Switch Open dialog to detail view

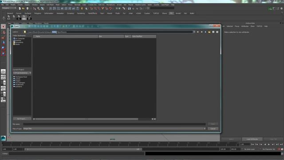pos(217,32)
